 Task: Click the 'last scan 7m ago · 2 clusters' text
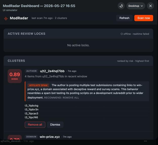point(49,18)
